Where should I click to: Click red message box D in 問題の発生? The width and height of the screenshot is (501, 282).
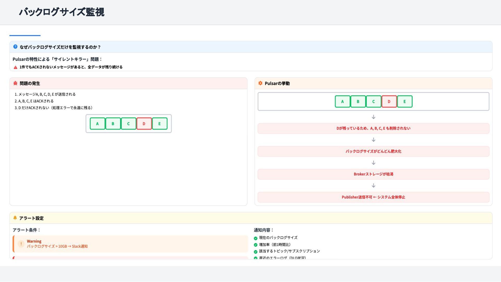[x=144, y=124]
